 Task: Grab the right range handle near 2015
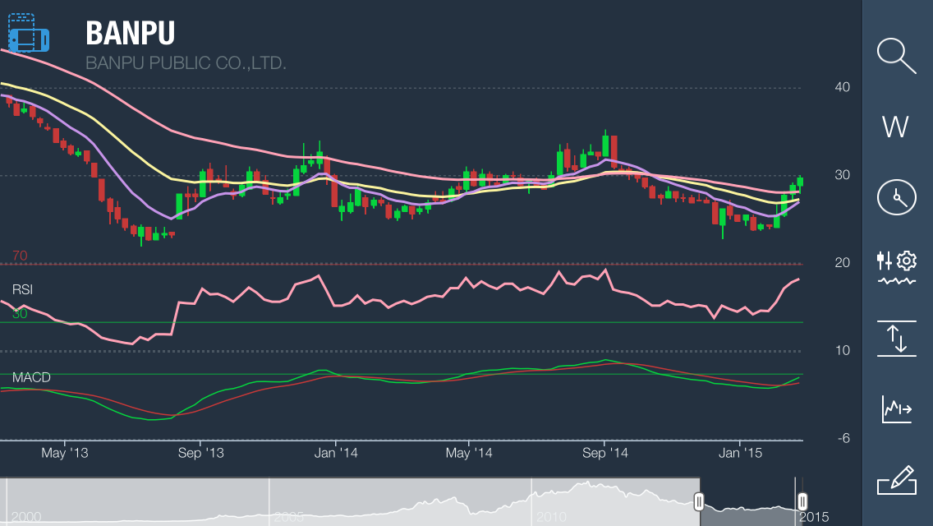802,501
